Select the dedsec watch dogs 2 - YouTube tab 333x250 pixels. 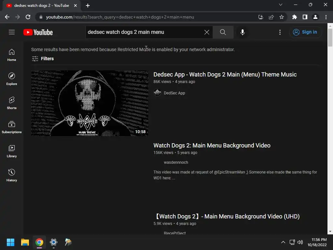tap(42, 6)
